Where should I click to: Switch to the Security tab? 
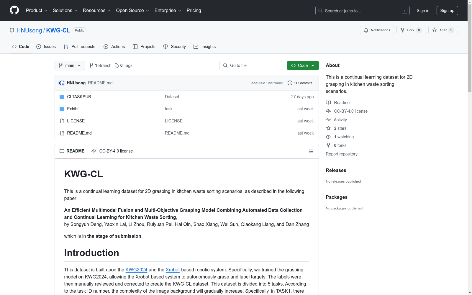[x=175, y=47]
